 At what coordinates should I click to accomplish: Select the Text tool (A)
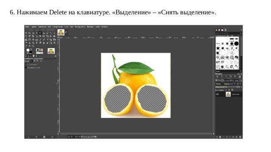54,43
